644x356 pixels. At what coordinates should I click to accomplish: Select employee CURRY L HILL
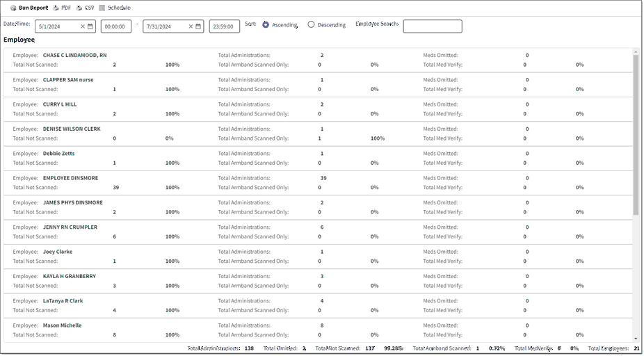pos(60,104)
